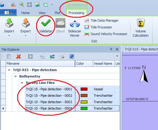Open the Import dropdown
This screenshot has width=158, height=130.
click(9, 27)
